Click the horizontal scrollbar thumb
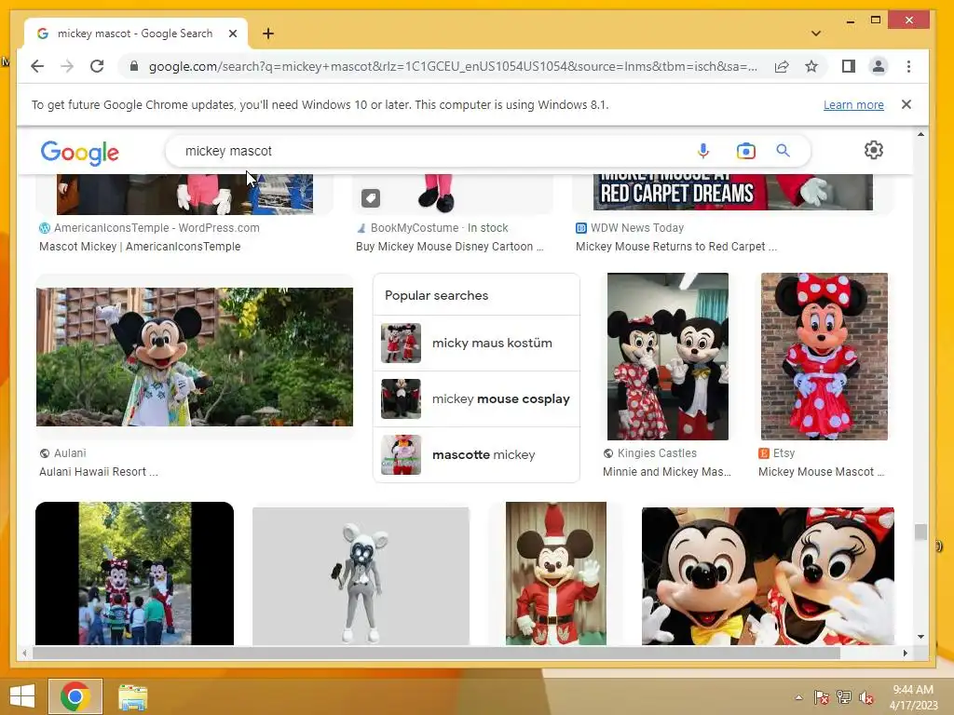 pyautogui.click(x=436, y=653)
